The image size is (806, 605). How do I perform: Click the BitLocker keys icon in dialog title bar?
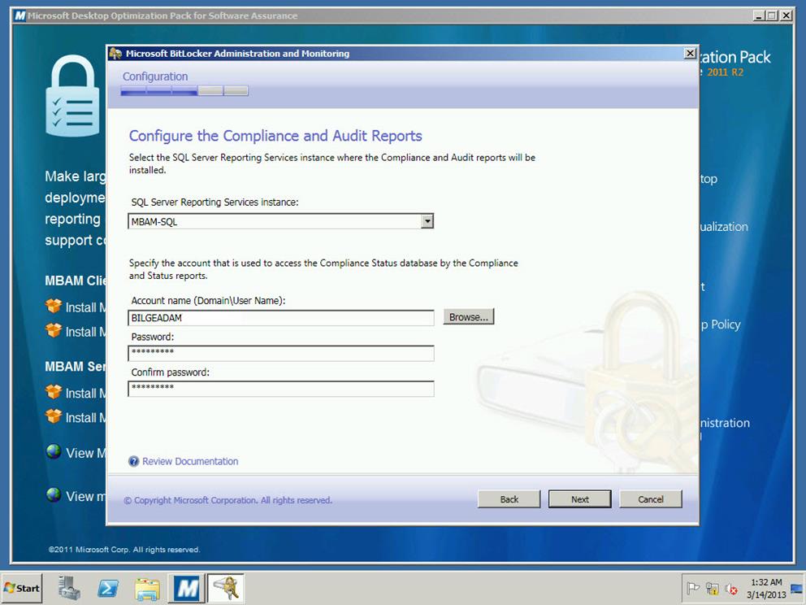(115, 54)
